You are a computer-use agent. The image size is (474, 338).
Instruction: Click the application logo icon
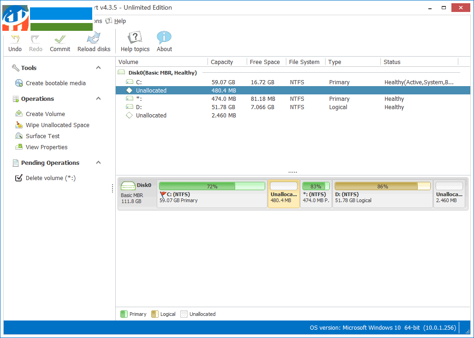(15, 17)
